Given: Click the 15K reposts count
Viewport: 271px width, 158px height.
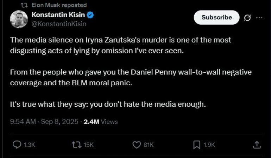Looking at the screenshot, I should pyautogui.click(x=89, y=145).
